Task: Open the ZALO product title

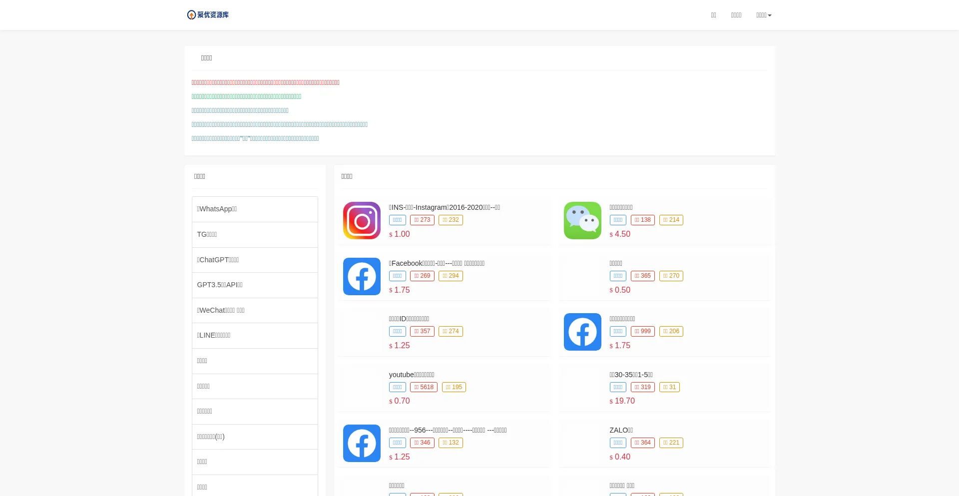Action: pos(621,430)
